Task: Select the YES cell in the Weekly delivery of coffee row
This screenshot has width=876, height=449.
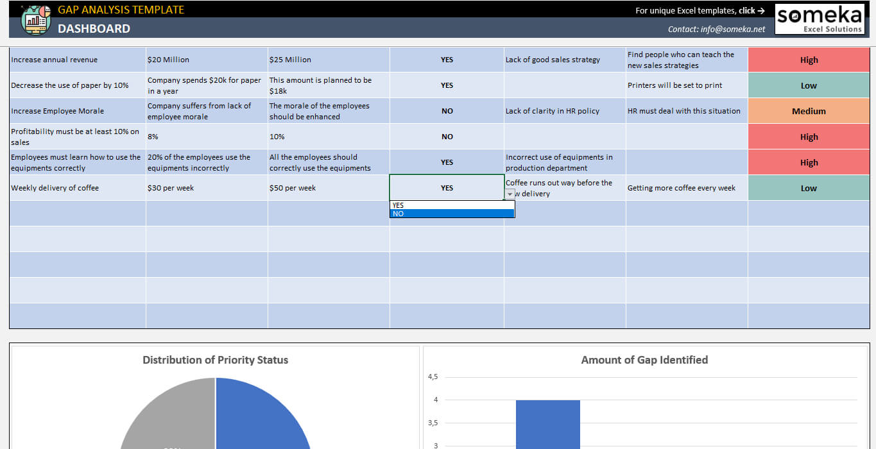Action: click(447, 188)
